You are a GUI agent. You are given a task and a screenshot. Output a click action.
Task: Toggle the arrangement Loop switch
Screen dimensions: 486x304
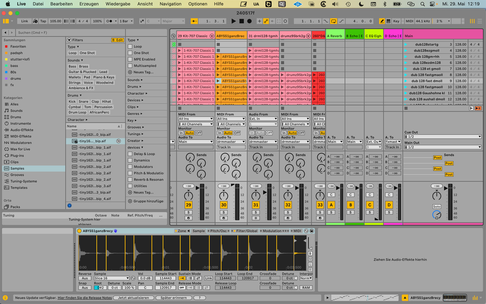pyautogui.click(x=334, y=21)
